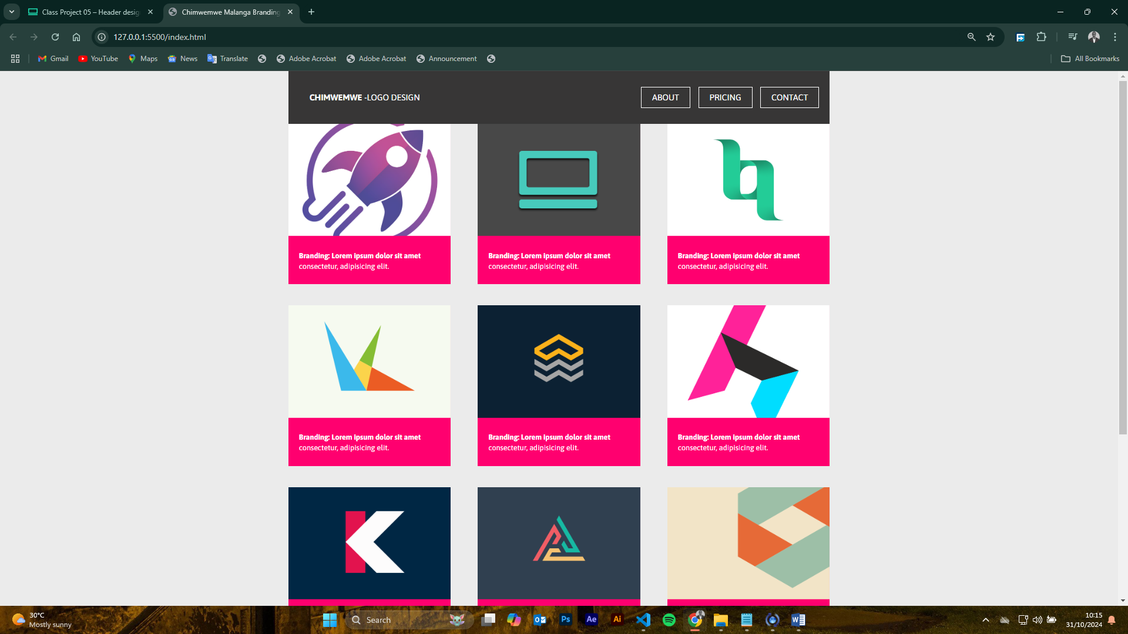This screenshot has height=634, width=1128.
Task: Click the browser back arrow
Action: click(13, 37)
